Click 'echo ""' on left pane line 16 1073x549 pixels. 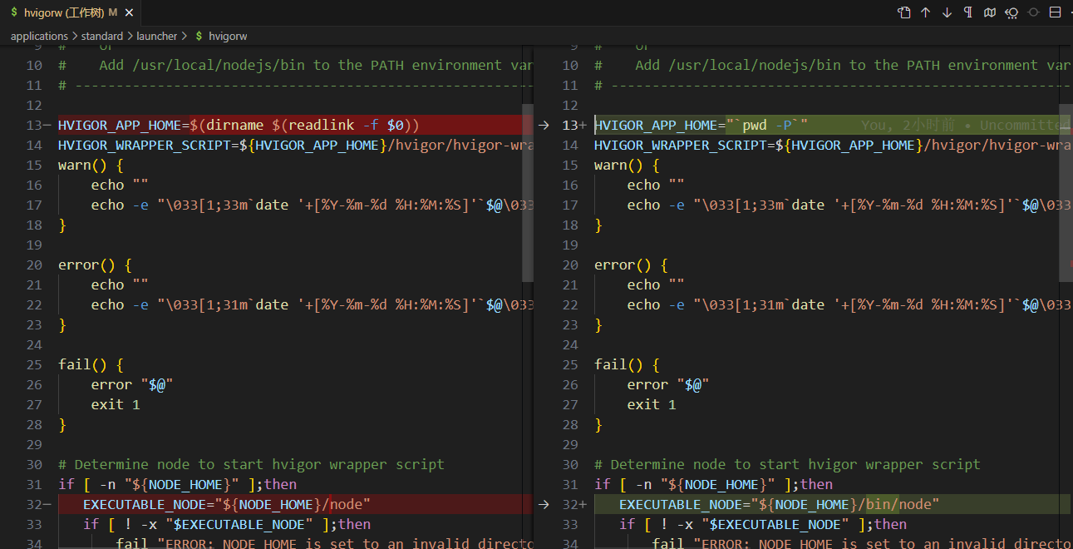click(120, 185)
